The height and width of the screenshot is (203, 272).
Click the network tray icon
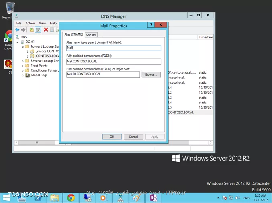[x=231, y=198]
